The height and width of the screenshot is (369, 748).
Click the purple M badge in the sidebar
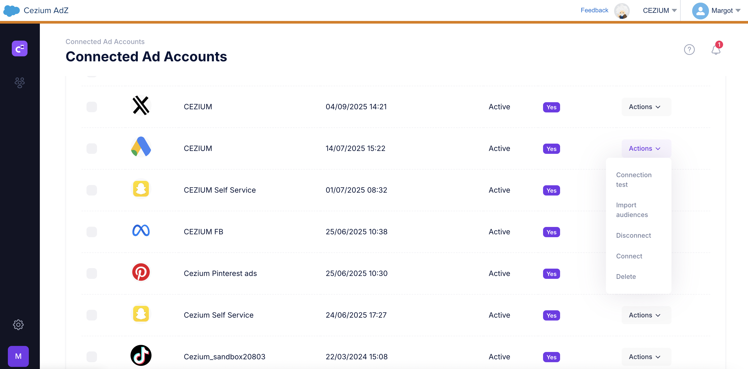[x=18, y=356]
